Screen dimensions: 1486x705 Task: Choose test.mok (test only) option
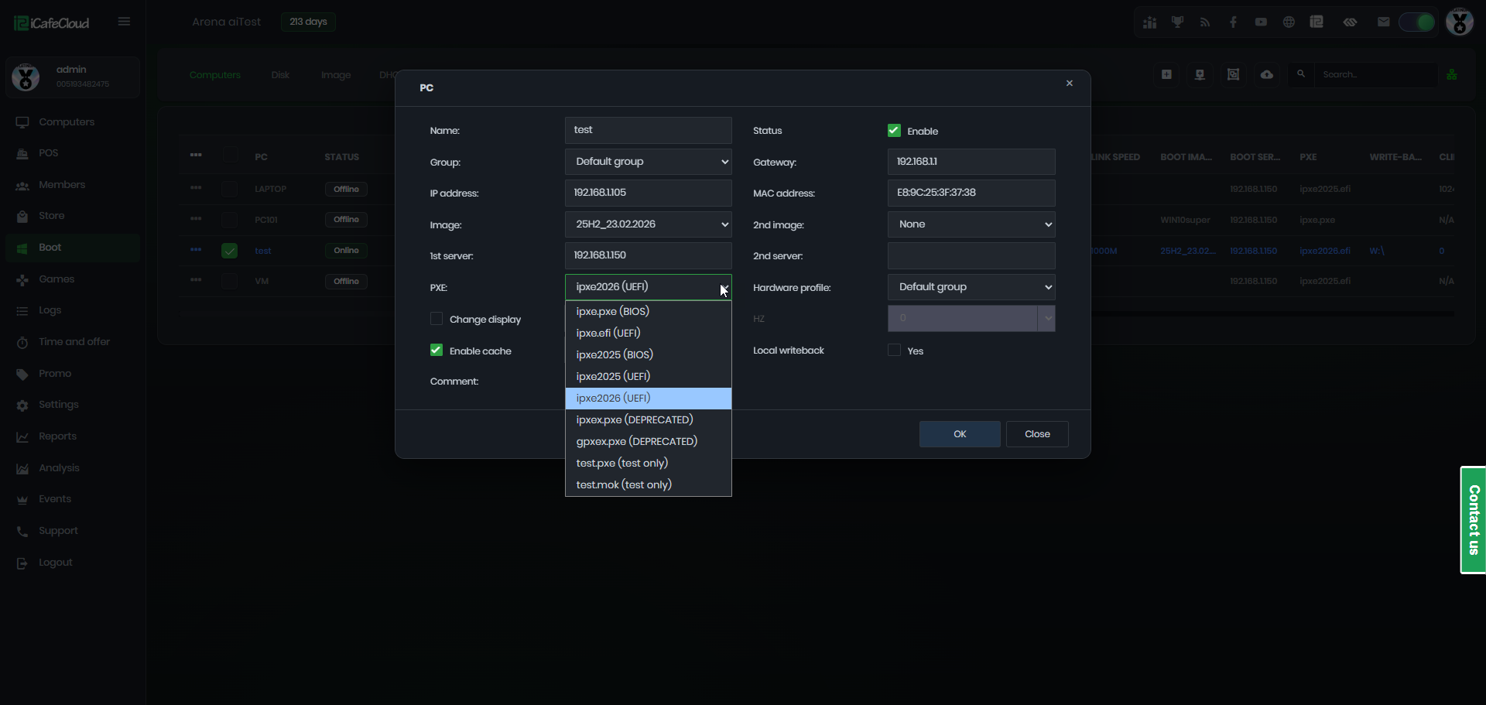[x=624, y=484]
